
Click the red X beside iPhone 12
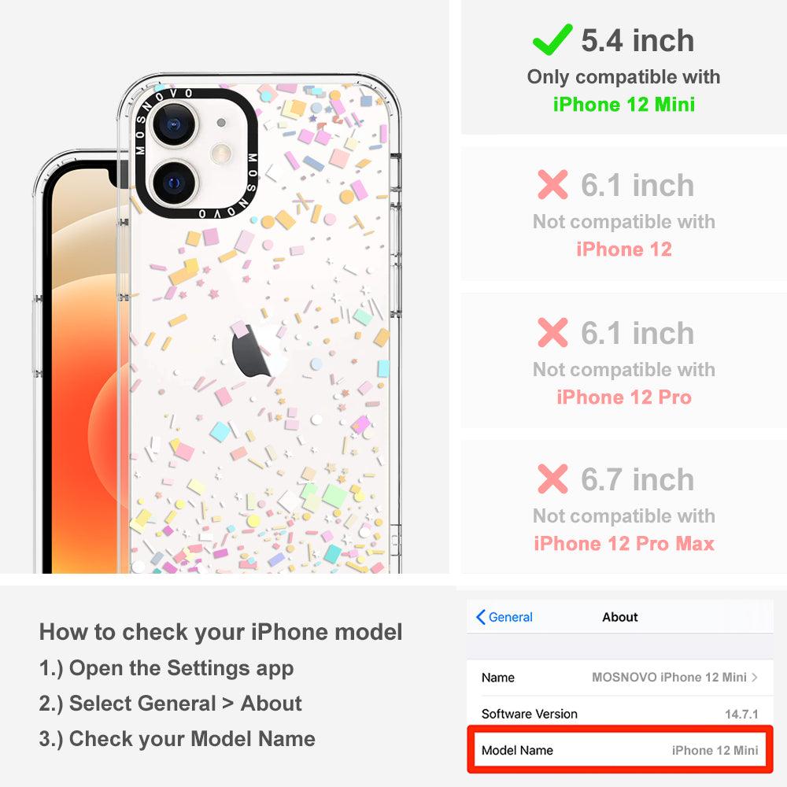point(552,185)
